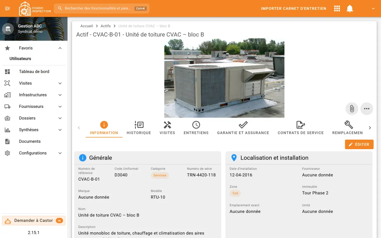Expand the Configurations menu chevron
The width and height of the screenshot is (381, 238).
coord(60,153)
